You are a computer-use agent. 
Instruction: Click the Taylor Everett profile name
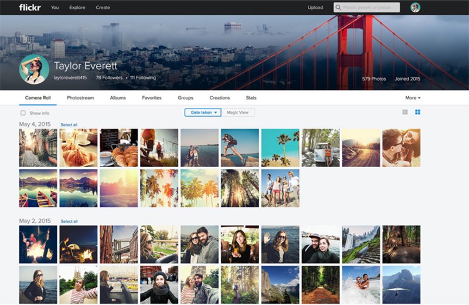point(86,66)
